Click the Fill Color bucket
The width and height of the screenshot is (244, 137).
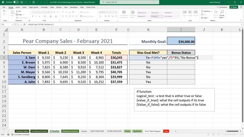coord(51,16)
